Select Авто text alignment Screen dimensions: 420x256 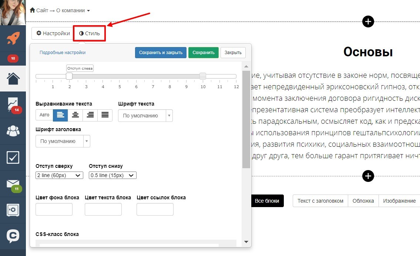click(44, 115)
